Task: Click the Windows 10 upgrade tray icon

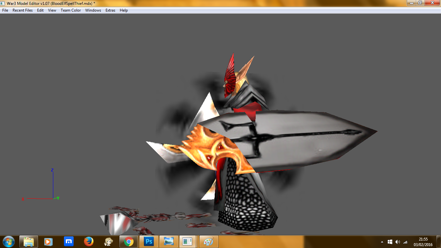Action: tap(390, 242)
